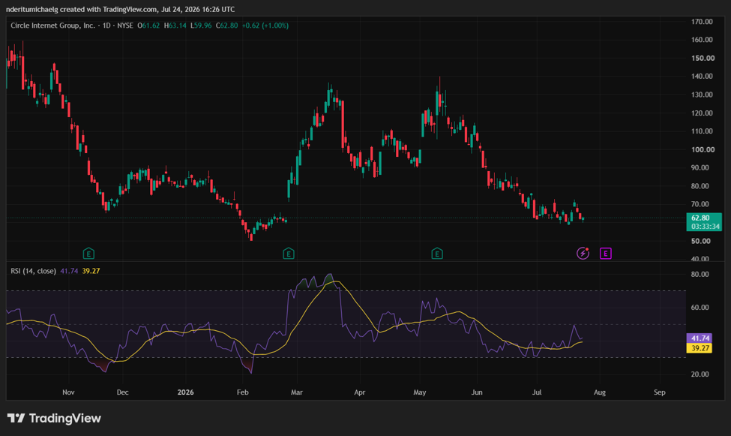Viewport: 731px width, 436px height.
Task: Click the 130.00 price axis label
Action: pos(702,95)
